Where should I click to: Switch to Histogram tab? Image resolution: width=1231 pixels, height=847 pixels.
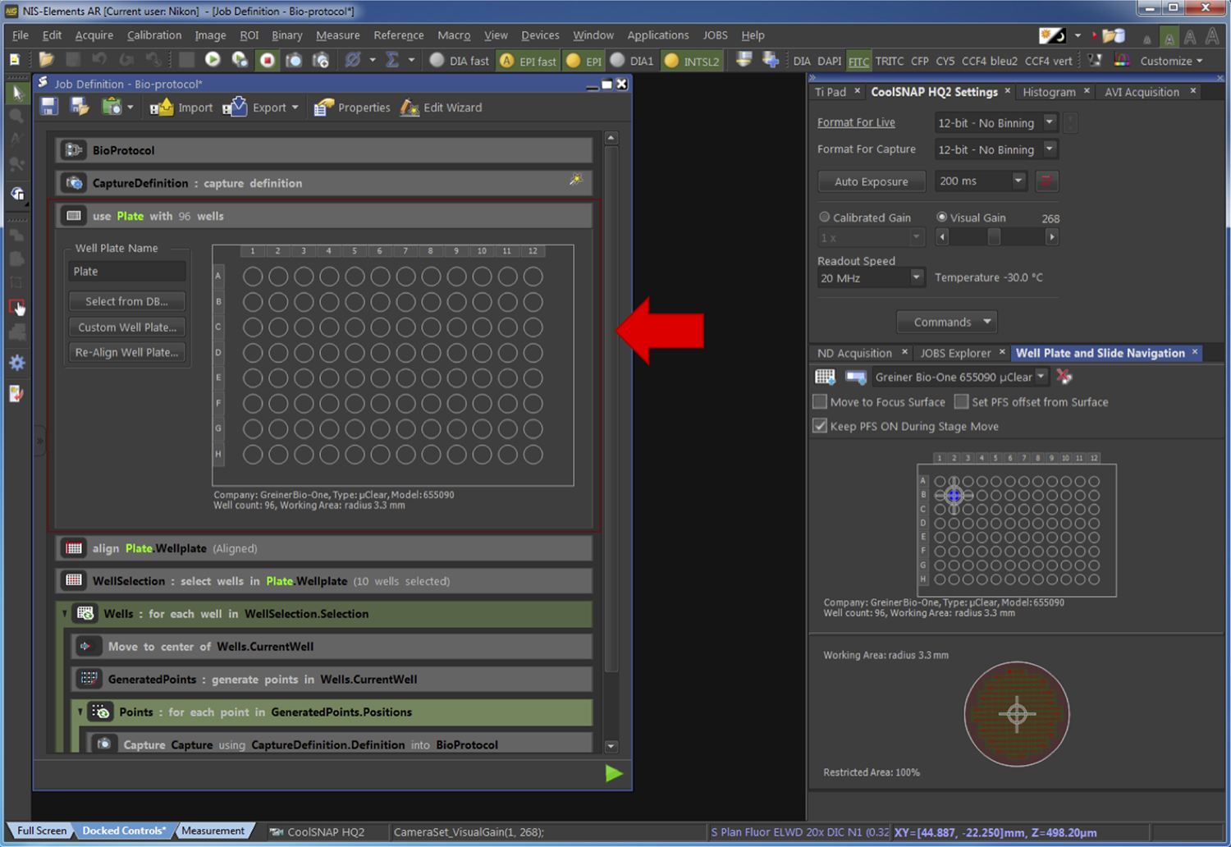pyautogui.click(x=1049, y=92)
